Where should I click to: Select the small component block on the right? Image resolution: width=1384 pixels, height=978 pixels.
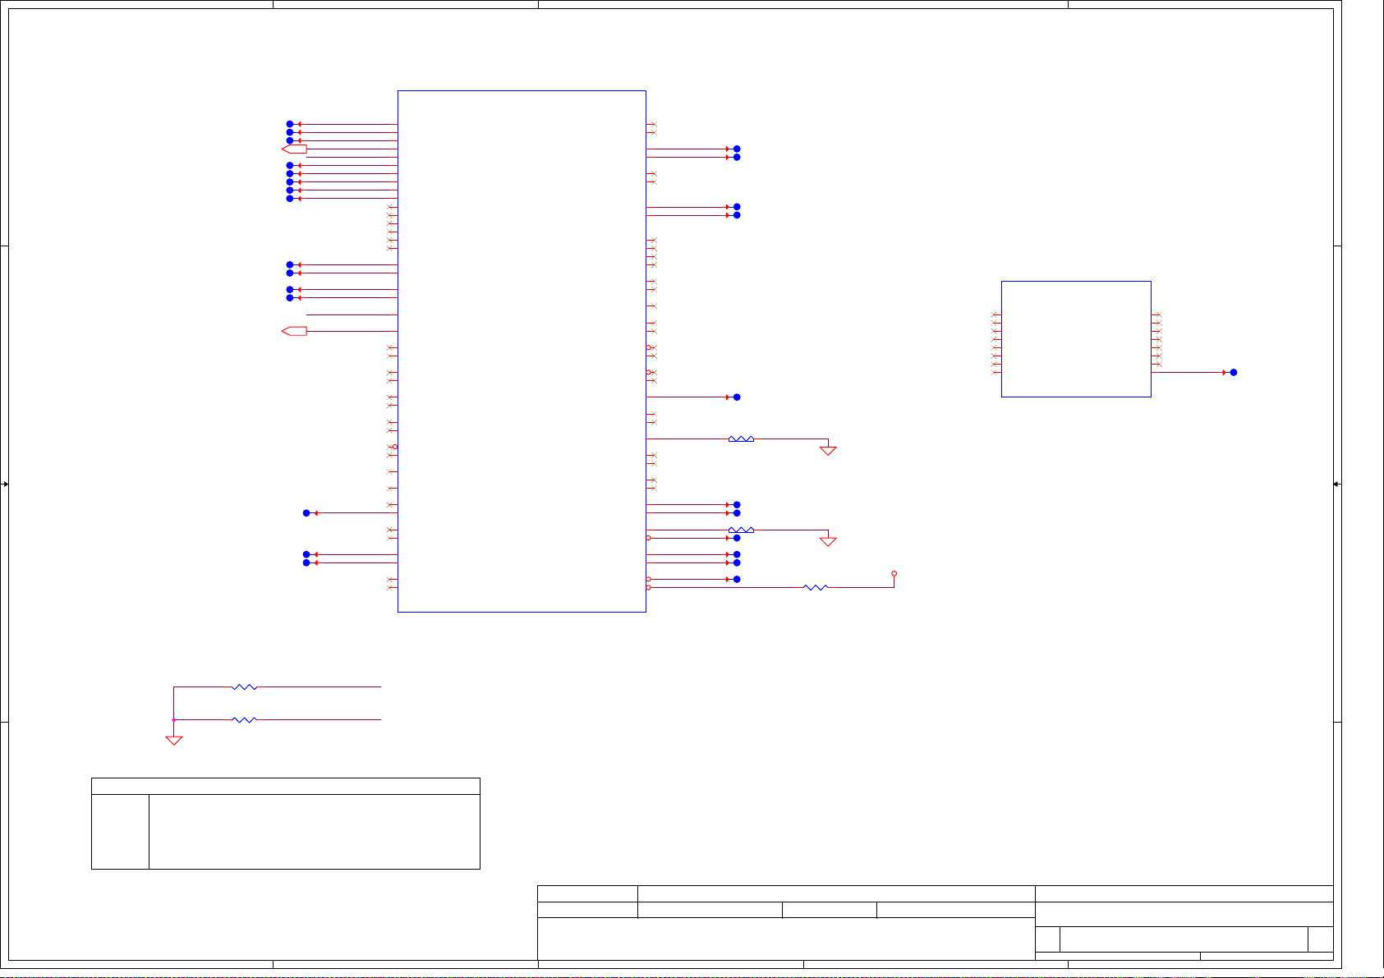pos(1076,339)
